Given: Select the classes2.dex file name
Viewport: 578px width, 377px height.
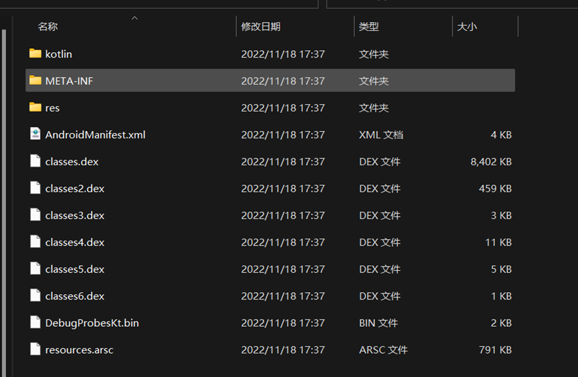Looking at the screenshot, I should click(x=75, y=188).
